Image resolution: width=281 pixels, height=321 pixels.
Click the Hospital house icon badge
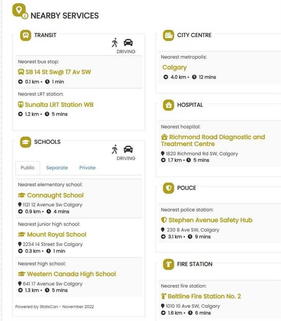(x=168, y=105)
